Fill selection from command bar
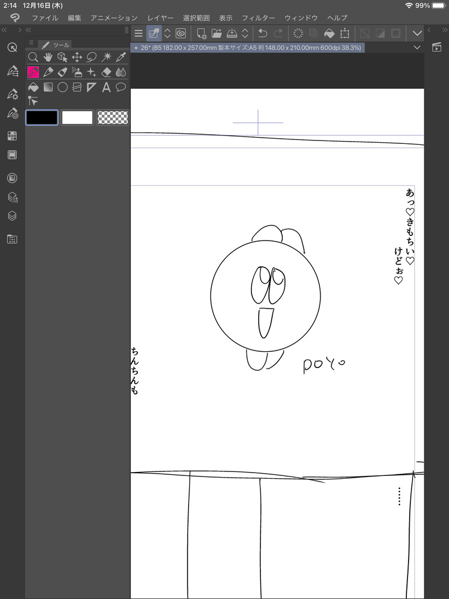 [x=329, y=33]
